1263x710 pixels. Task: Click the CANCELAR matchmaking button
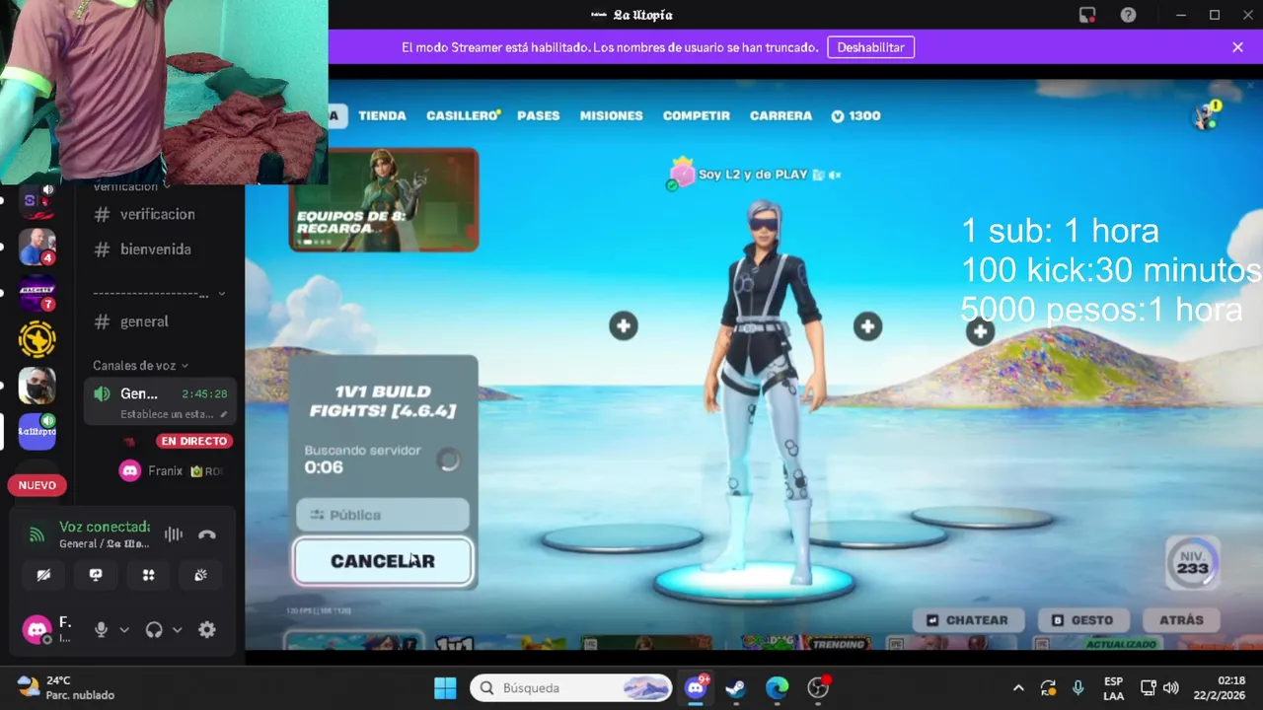coord(383,561)
